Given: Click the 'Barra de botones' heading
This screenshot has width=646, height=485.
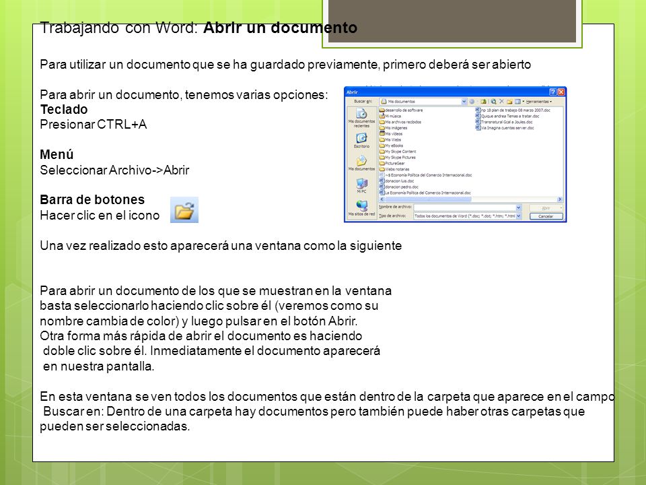Looking at the screenshot, I should tap(92, 199).
